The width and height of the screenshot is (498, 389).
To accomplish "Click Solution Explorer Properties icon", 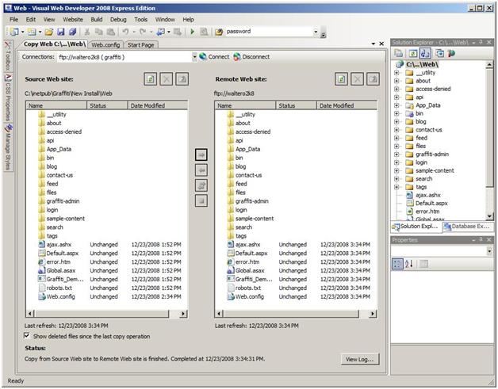I will (399, 53).
